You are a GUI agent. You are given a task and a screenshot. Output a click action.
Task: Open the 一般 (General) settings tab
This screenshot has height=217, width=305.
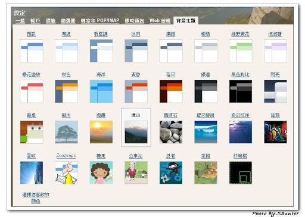[20, 21]
